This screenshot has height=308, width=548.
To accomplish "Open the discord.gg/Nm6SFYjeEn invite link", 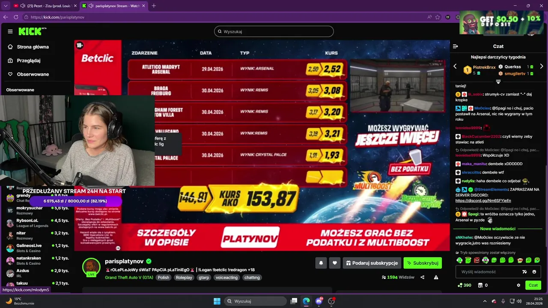I will [483, 201].
